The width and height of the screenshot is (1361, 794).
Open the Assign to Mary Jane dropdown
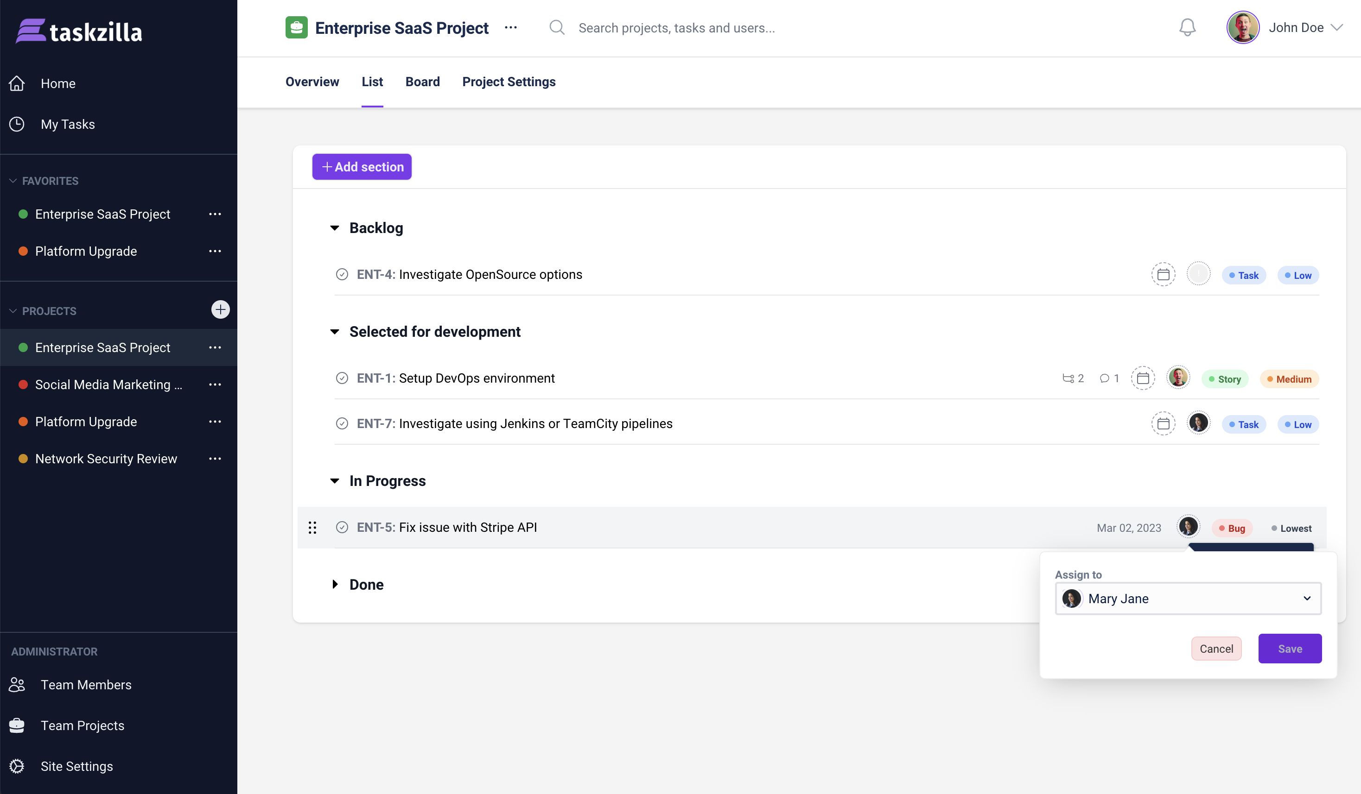tap(1188, 599)
